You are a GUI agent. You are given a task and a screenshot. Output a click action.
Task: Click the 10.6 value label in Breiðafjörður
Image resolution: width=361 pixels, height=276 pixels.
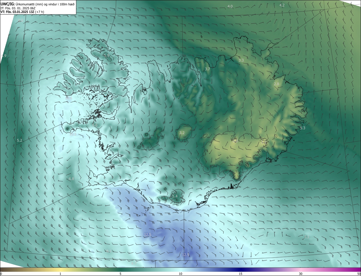(x=69, y=98)
